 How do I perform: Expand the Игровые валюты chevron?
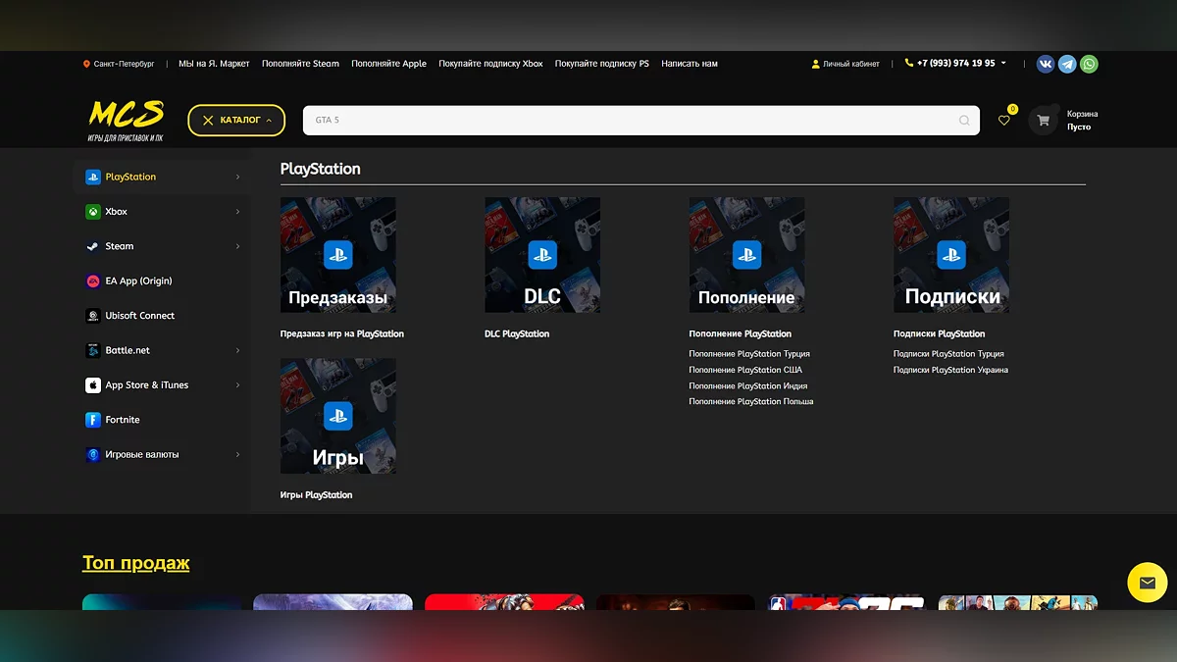[238, 455]
